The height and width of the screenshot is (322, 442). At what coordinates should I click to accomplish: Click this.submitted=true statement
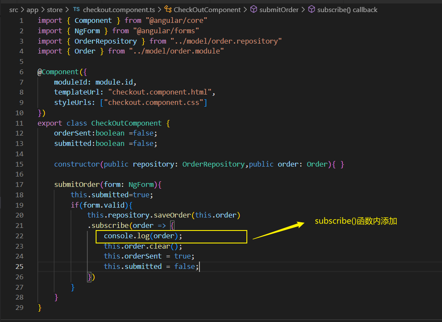pyautogui.click(x=112, y=195)
